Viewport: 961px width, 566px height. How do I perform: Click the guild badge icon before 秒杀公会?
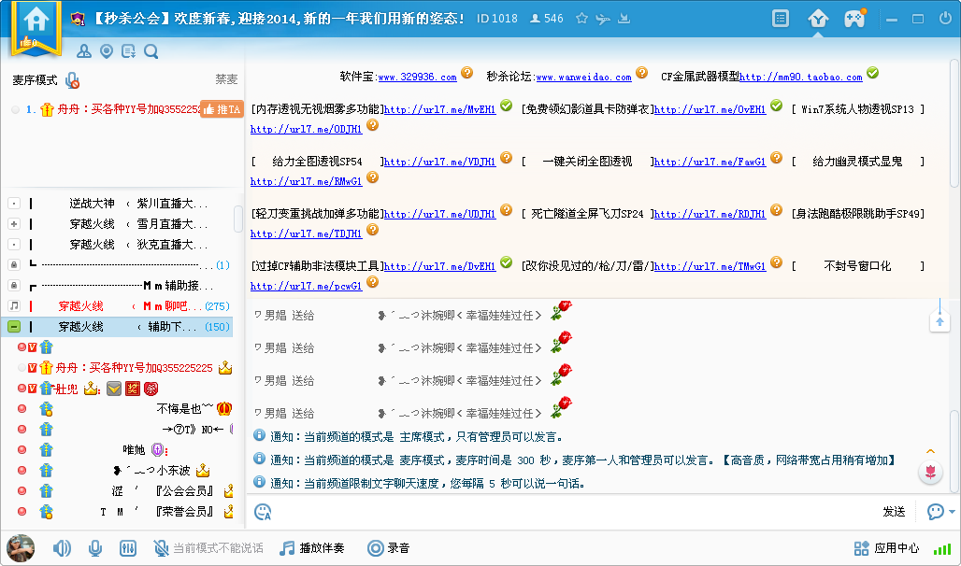pyautogui.click(x=78, y=19)
